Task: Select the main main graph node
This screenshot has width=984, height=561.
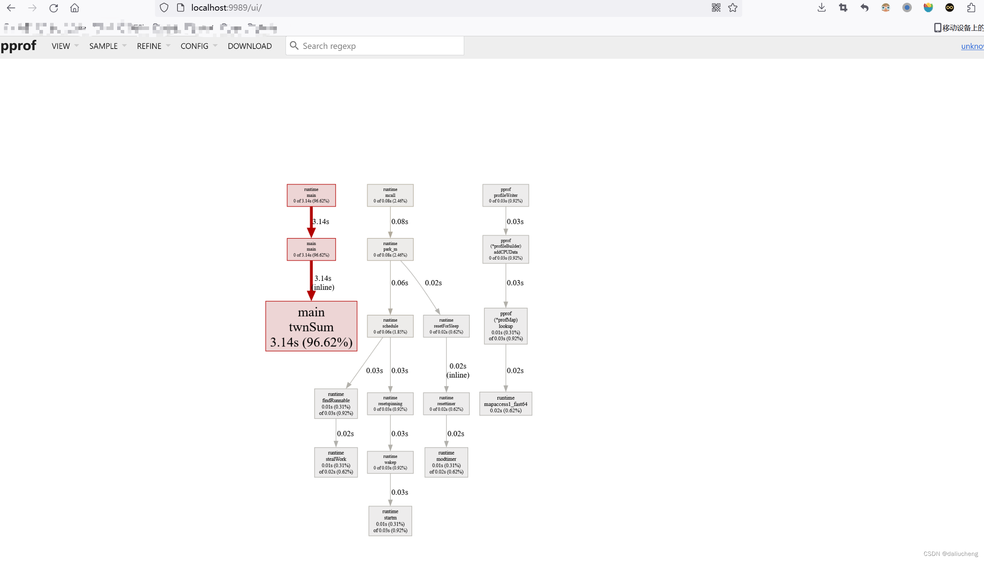Action: pos(311,249)
